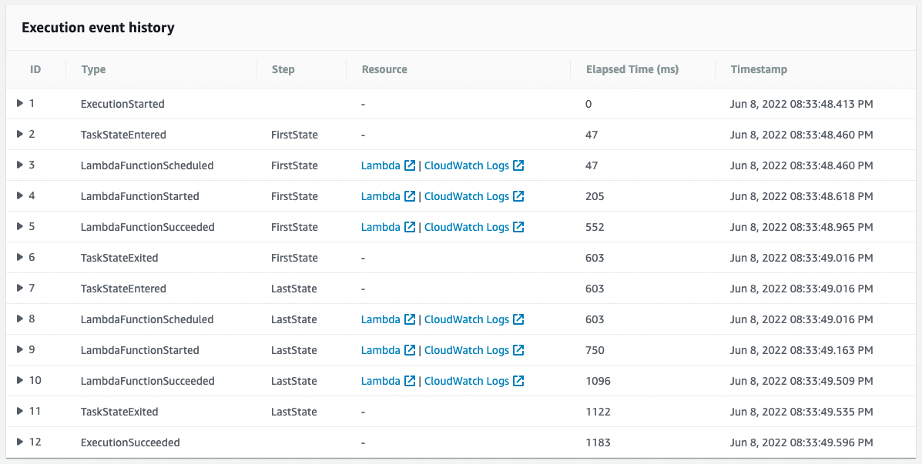This screenshot has width=922, height=464.
Task: Expand TaskStateEntered row ID 7
Action: (x=20, y=288)
